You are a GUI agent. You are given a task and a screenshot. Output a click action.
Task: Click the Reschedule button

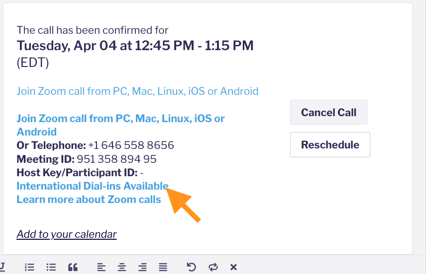(330, 145)
